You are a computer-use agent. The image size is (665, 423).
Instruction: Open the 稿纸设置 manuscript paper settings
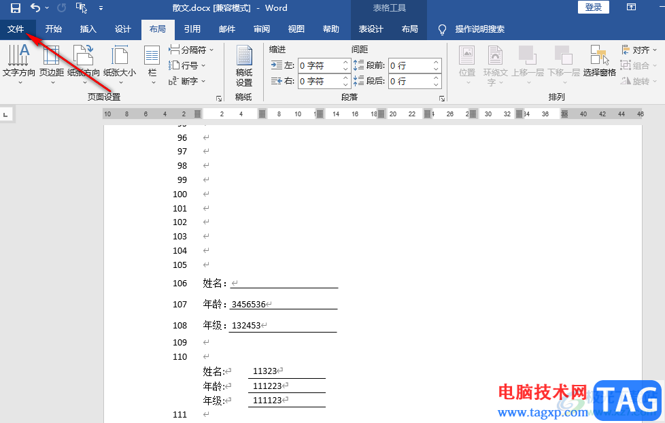pos(244,66)
